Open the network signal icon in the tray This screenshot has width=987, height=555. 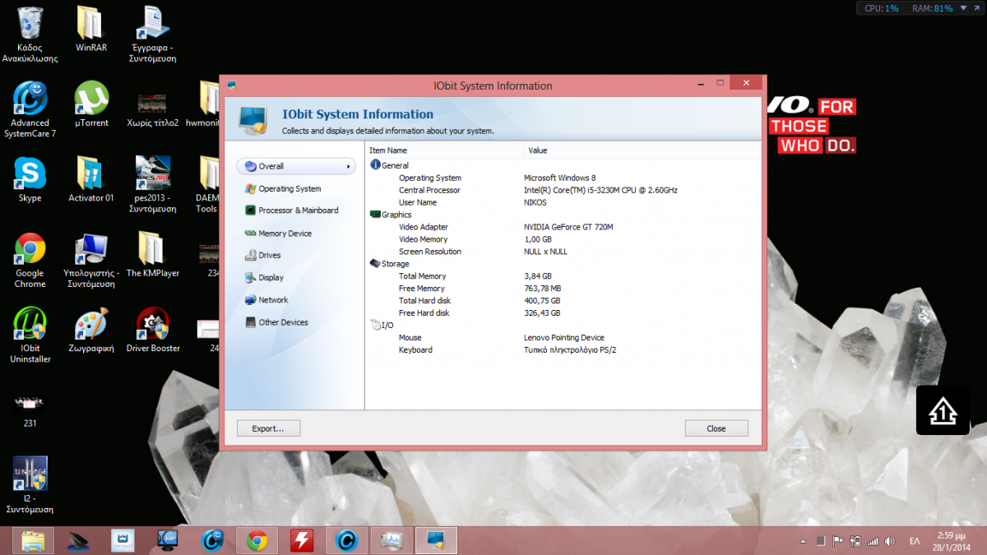coord(872,541)
